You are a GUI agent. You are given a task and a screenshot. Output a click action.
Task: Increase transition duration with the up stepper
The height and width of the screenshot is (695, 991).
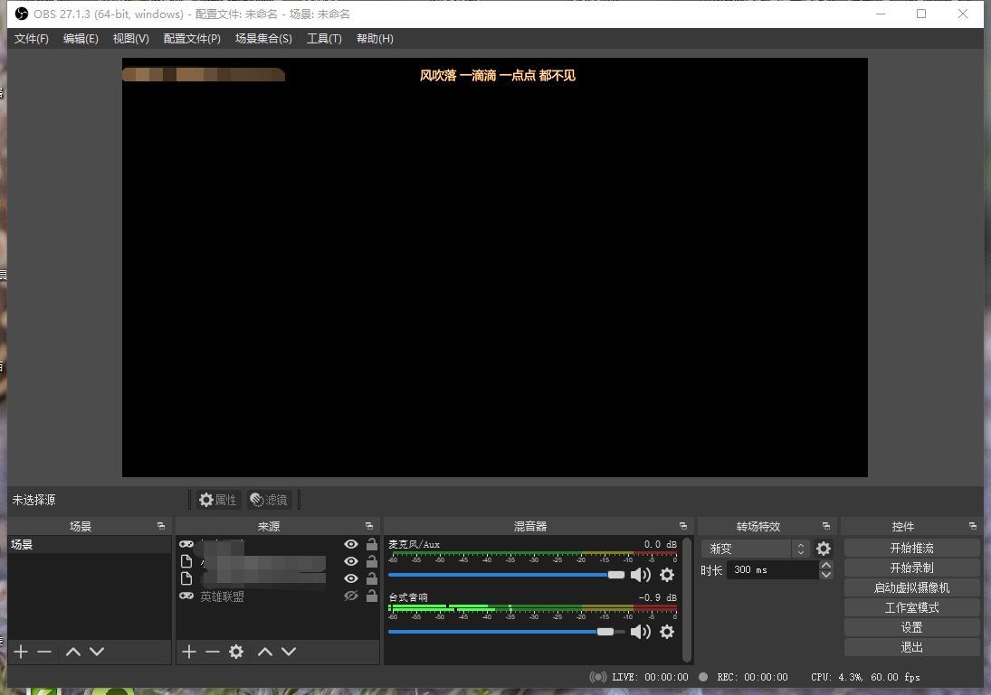click(825, 565)
